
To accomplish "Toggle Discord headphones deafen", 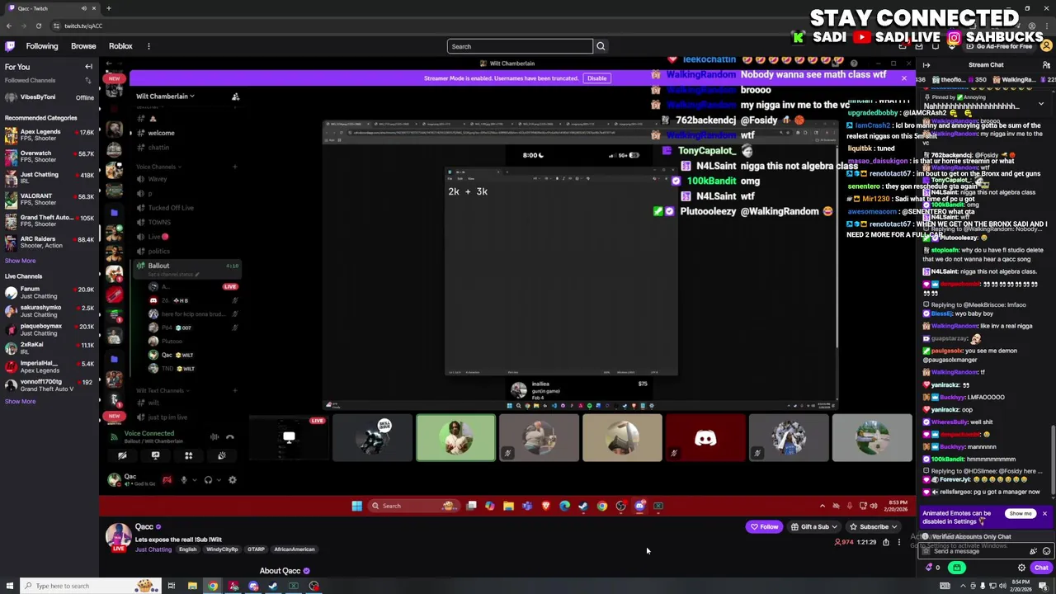I will [x=208, y=480].
